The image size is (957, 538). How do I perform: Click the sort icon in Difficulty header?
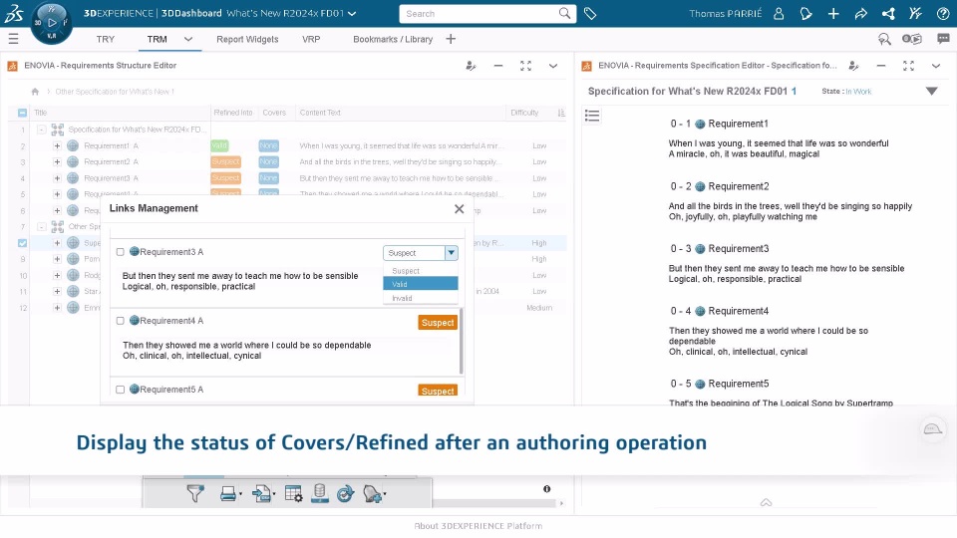click(x=561, y=113)
